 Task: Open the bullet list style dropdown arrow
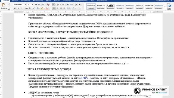click(56, 5)
